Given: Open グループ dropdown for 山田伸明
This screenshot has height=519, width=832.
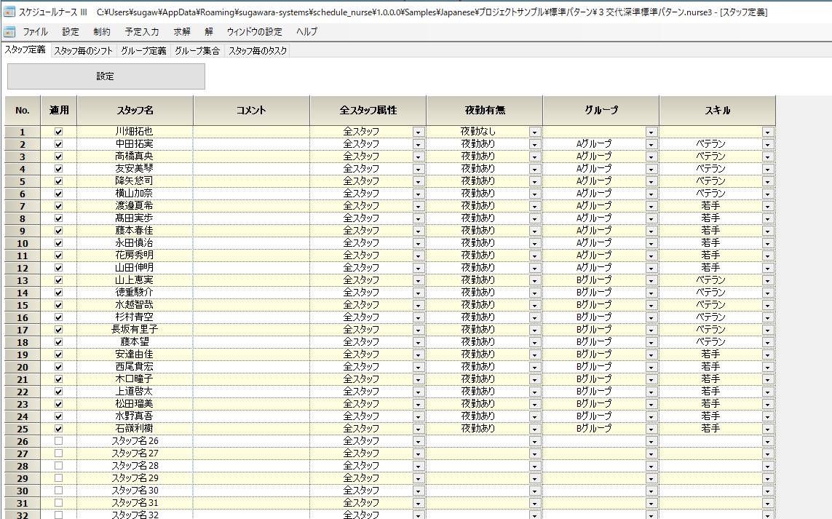Looking at the screenshot, I should pos(651,268).
